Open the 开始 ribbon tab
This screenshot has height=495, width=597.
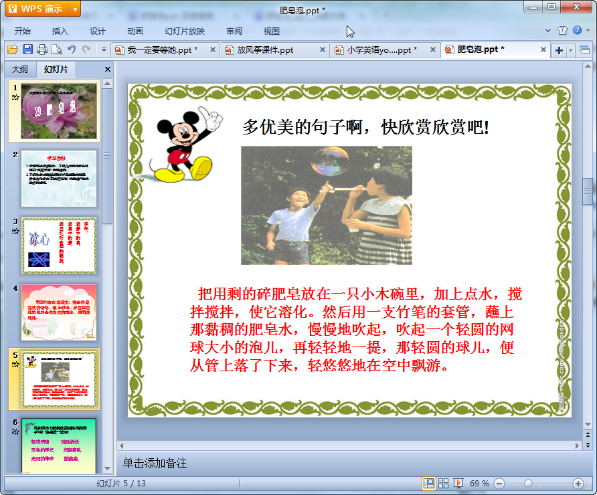tap(23, 31)
